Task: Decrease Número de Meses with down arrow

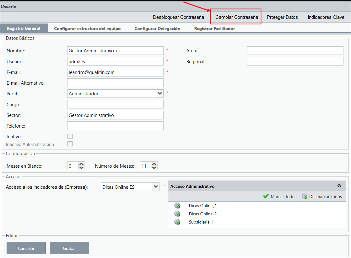Action: (154, 168)
